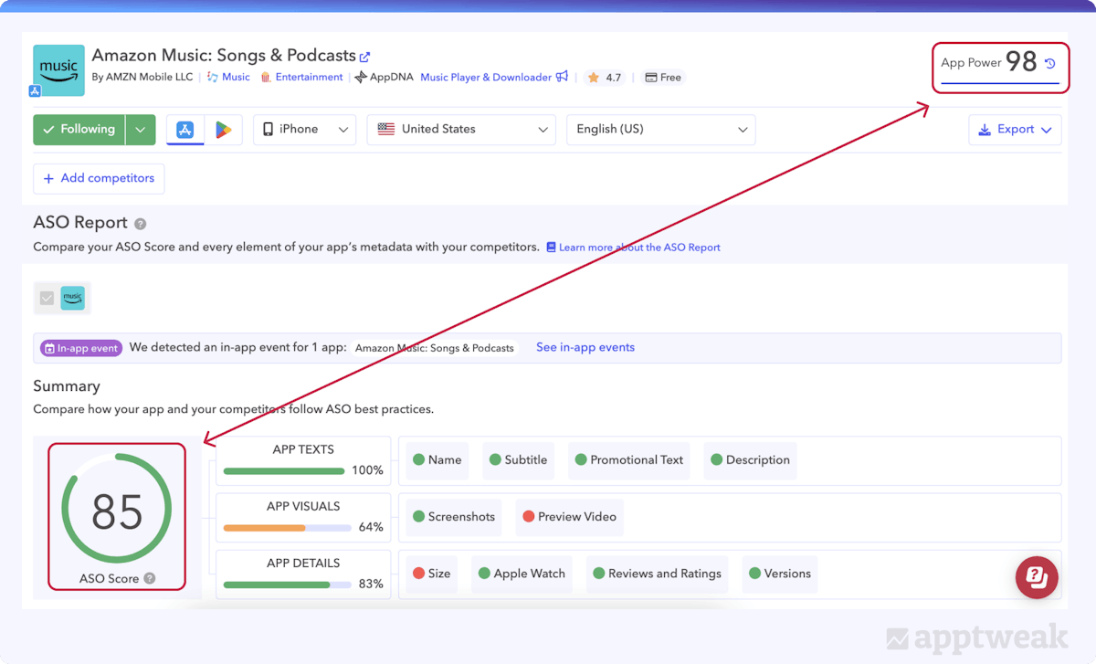This screenshot has width=1096, height=664.
Task: Click the megaphone icon next to Music Player & Downloader
Action: click(x=563, y=78)
